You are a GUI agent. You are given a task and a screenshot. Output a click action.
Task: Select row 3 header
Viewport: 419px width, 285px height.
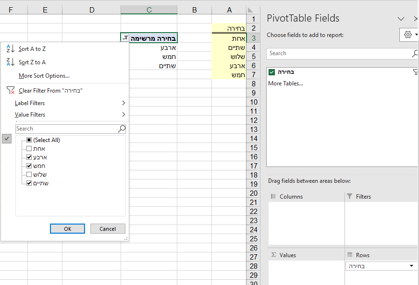pyautogui.click(x=253, y=38)
